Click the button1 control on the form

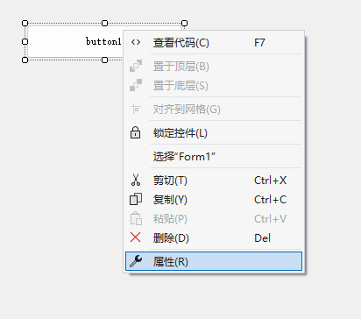pyautogui.click(x=75, y=41)
